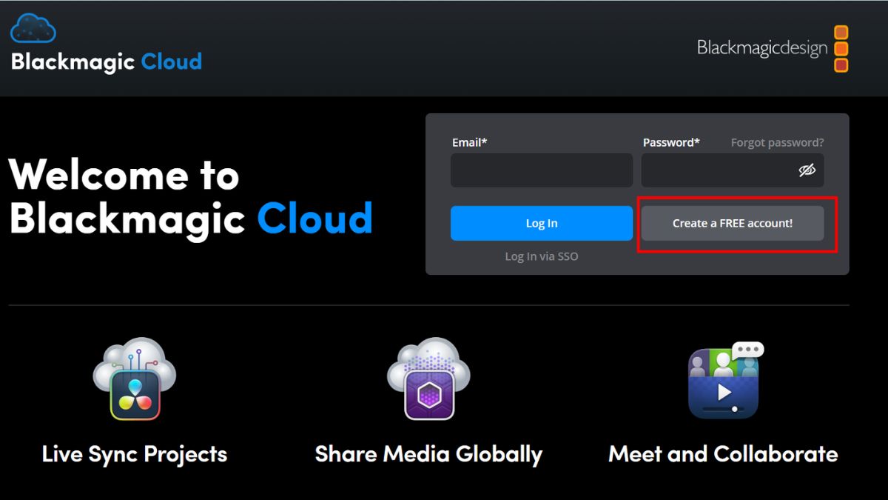Click the Meet and Collaborate heading
The height and width of the screenshot is (500, 888).
pos(723,454)
